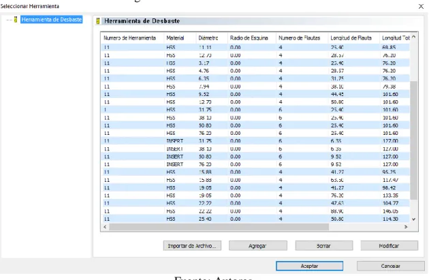Sort by the Diámetro column header
This screenshot has width=429, height=280.
(x=208, y=38)
